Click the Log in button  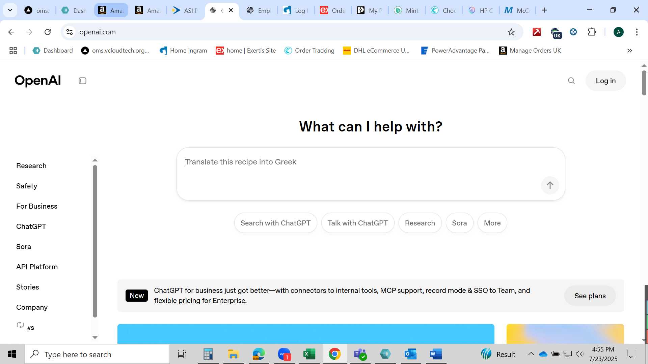[605, 81]
